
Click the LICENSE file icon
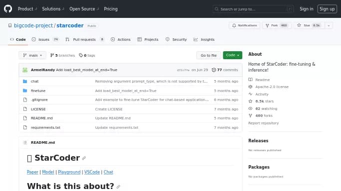pos(25,109)
